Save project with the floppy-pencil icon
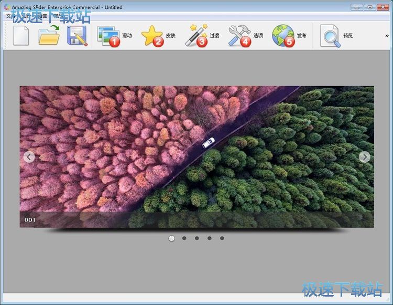 click(77, 36)
